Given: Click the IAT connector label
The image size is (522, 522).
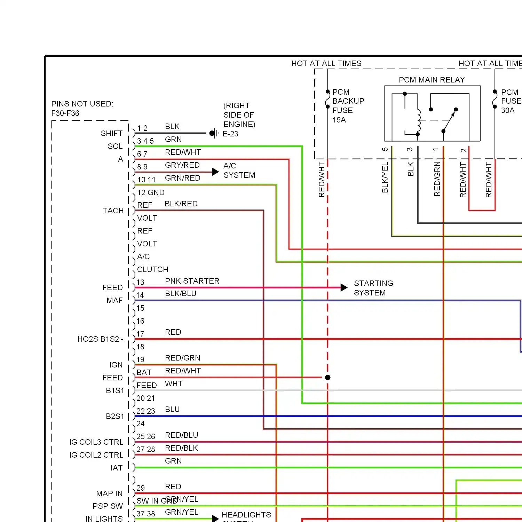Looking at the screenshot, I should 117,468.
